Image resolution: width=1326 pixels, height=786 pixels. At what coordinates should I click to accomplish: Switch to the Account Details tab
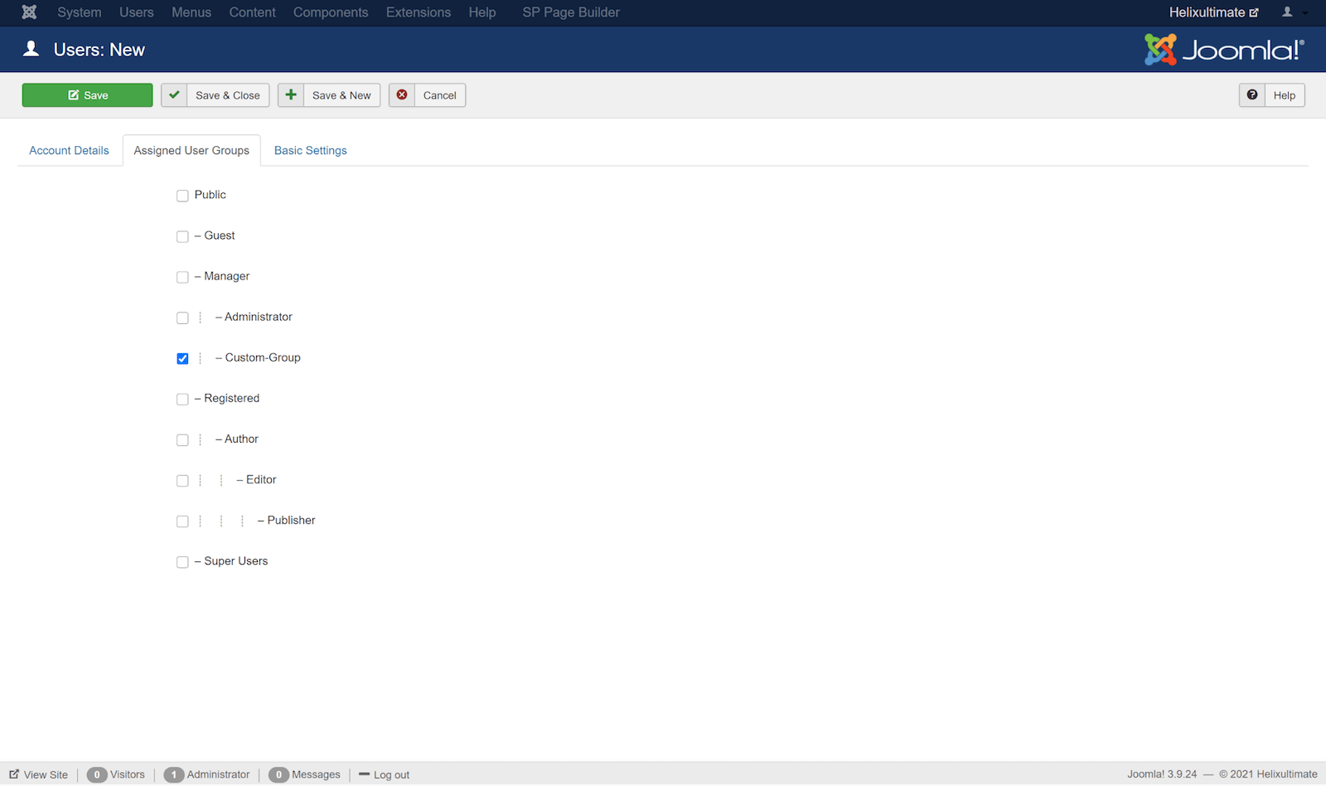pos(69,151)
